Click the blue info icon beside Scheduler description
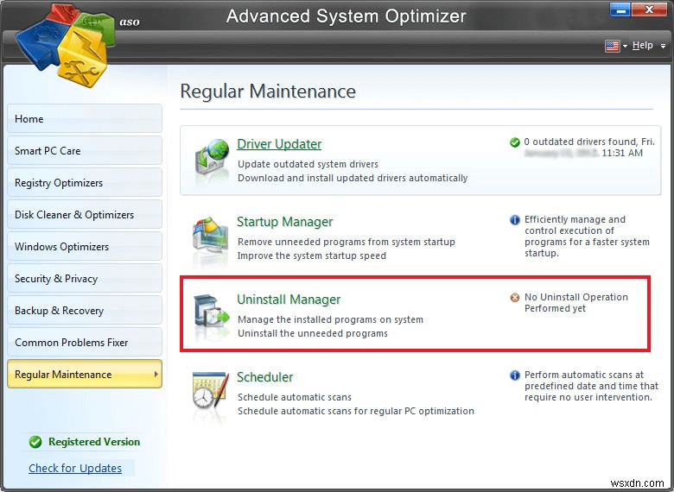 click(x=514, y=375)
